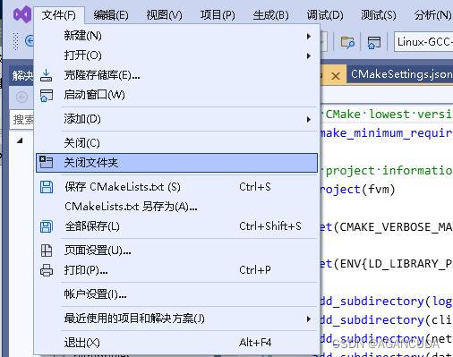The image size is (453, 357).
Task: Choose 关闭(C) menu entry
Action: coord(176,143)
